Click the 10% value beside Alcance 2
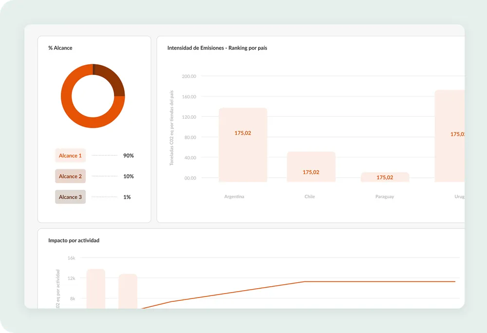The width and height of the screenshot is (487, 333). click(x=128, y=176)
